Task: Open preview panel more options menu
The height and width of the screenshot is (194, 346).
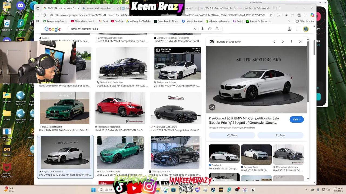Action: (291, 42)
